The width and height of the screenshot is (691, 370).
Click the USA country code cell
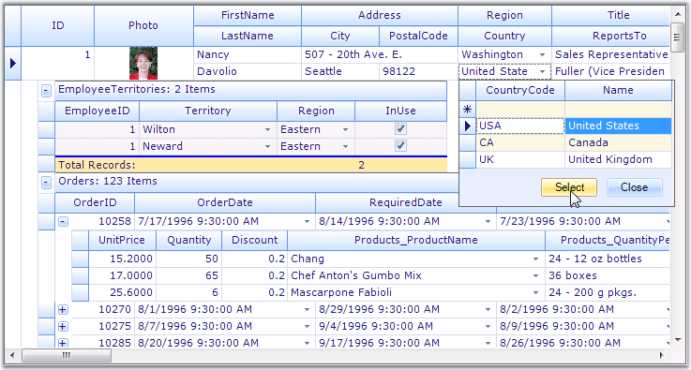click(520, 126)
